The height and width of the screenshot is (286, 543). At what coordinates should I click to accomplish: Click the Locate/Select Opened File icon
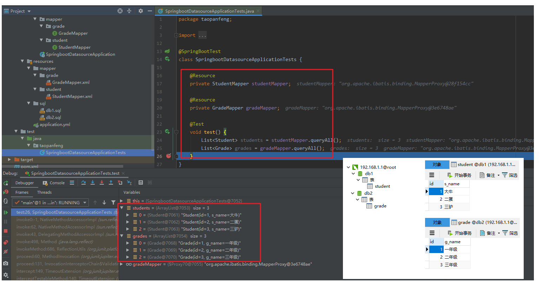point(120,11)
